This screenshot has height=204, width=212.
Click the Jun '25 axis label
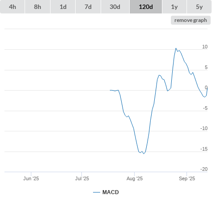pyautogui.click(x=31, y=178)
